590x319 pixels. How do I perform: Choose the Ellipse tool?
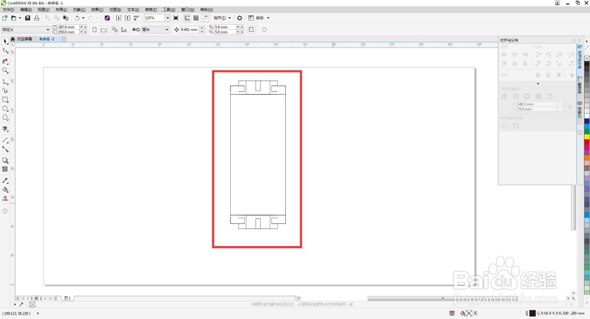tap(5, 109)
